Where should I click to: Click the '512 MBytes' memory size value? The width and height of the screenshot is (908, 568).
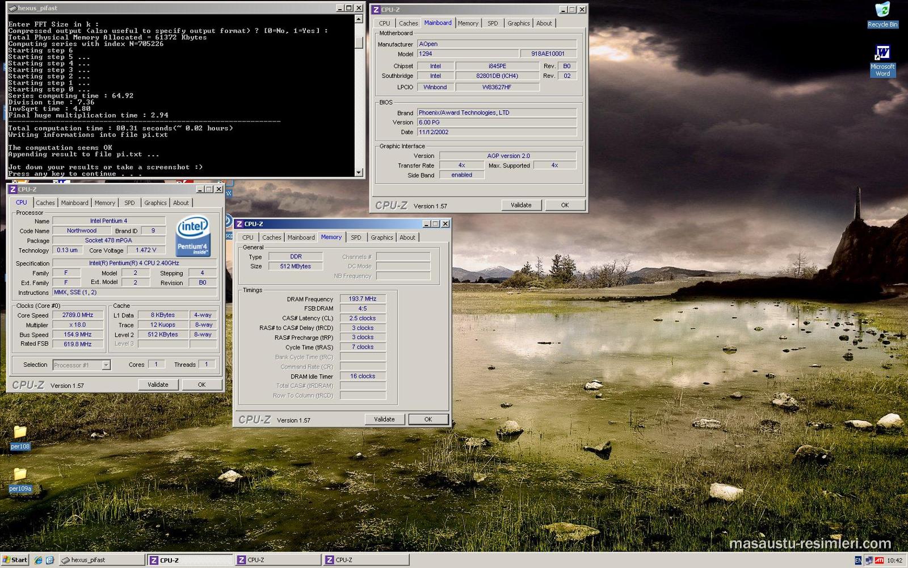pyautogui.click(x=296, y=266)
